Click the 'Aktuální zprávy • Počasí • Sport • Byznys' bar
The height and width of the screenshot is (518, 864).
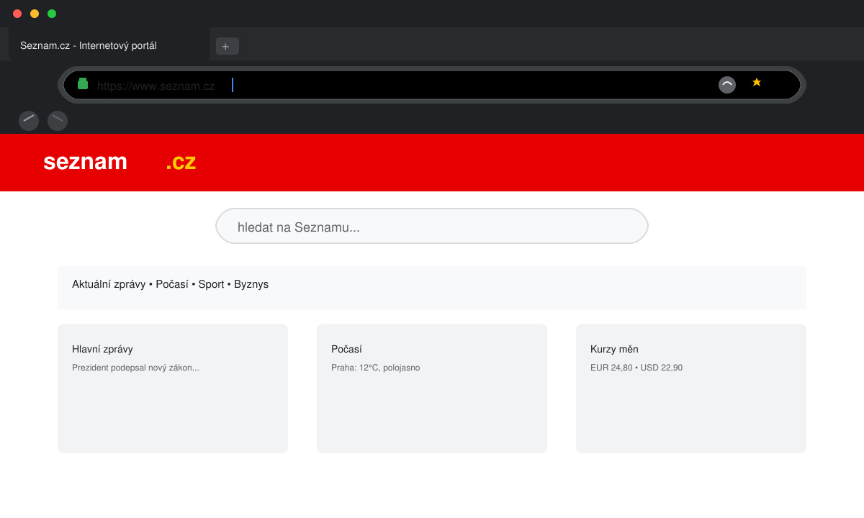point(432,288)
